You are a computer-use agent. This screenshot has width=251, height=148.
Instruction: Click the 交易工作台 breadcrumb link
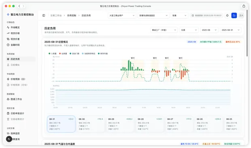point(56,15)
